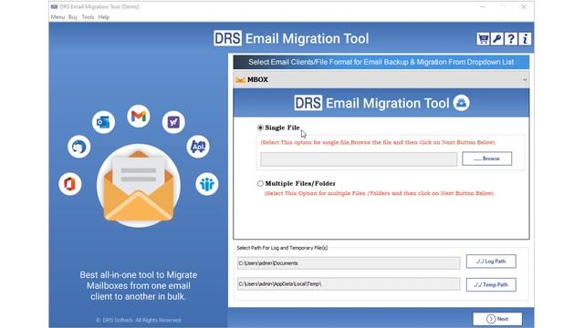584x328 pixels.
Task: Click the Temp Path button
Action: click(491, 285)
